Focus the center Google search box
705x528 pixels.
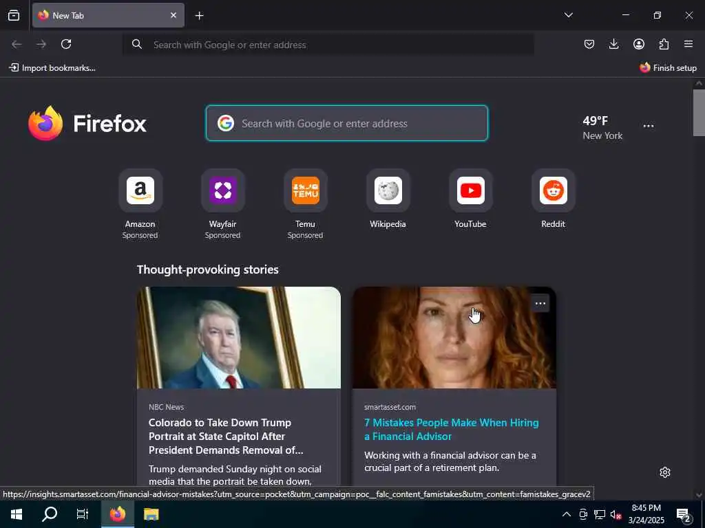(347, 123)
